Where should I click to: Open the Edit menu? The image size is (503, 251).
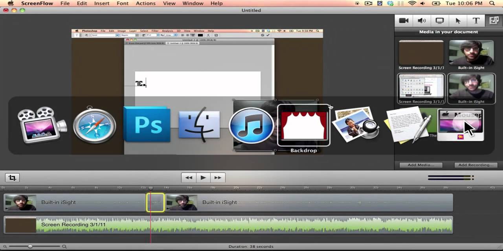tap(82, 3)
